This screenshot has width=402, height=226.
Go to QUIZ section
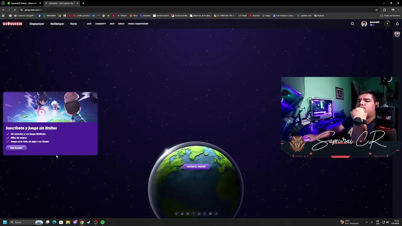[89, 24]
